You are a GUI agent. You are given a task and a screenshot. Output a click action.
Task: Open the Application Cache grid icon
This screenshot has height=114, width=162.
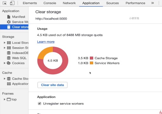click(x=9, y=84)
